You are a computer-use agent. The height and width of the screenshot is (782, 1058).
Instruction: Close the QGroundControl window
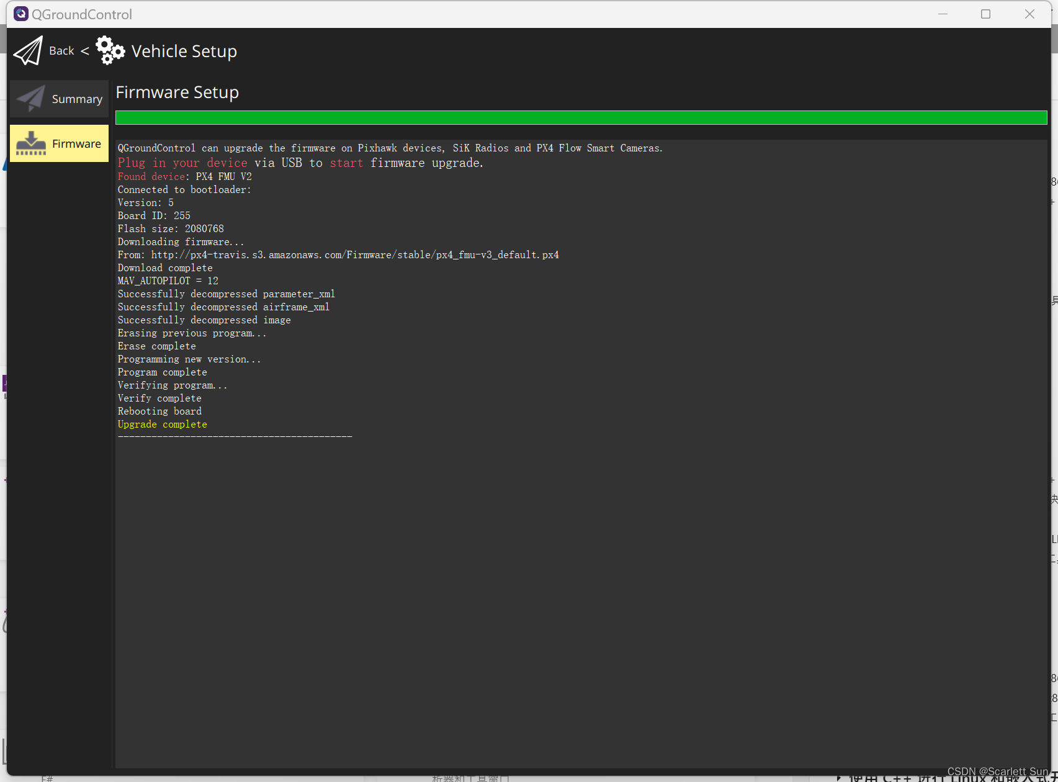coord(1029,14)
